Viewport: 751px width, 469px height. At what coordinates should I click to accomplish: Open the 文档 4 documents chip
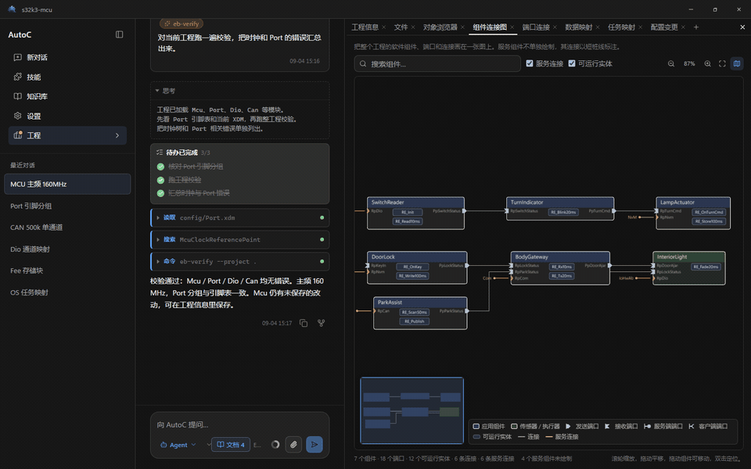[231, 445]
